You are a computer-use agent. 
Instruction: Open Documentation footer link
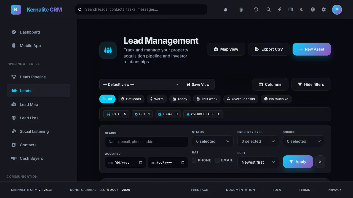pos(240,190)
